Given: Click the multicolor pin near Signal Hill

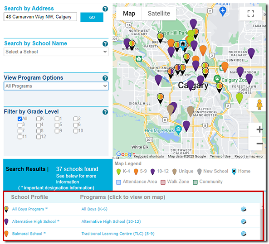Looking at the screenshot, I should pyautogui.click(x=161, y=98).
